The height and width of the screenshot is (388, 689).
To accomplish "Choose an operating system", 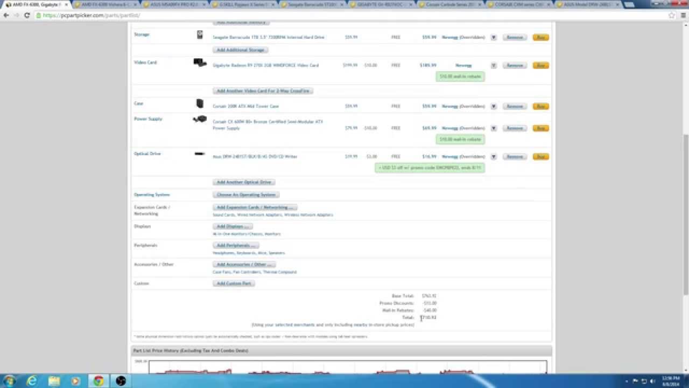I will pos(246,195).
